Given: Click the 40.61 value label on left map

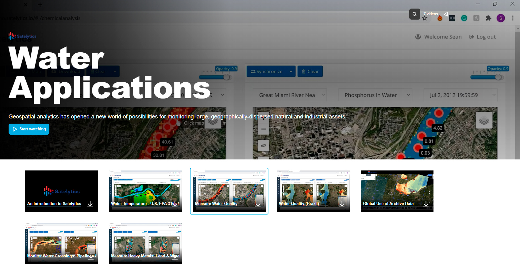Looking at the screenshot, I should (167, 142).
